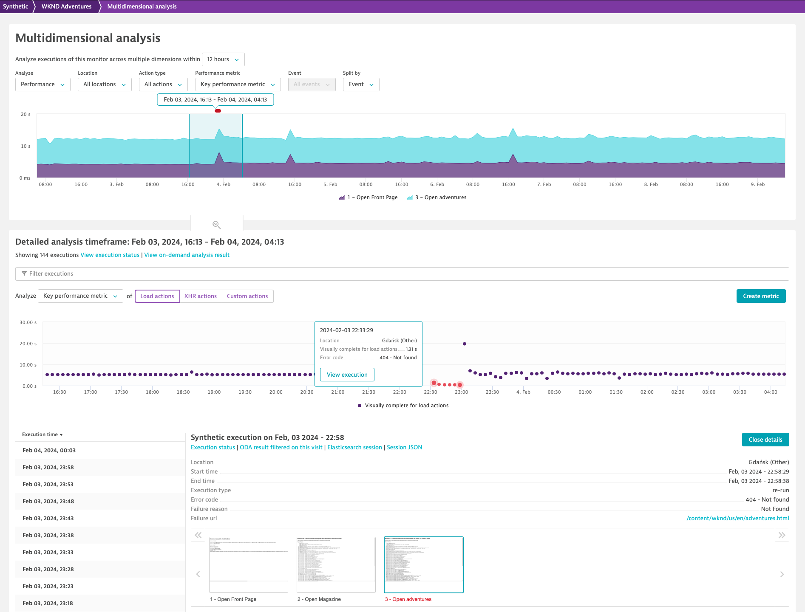The height and width of the screenshot is (612, 805).
Task: Toggle the '3 – Open adventures' legend series
Action: coord(441,197)
